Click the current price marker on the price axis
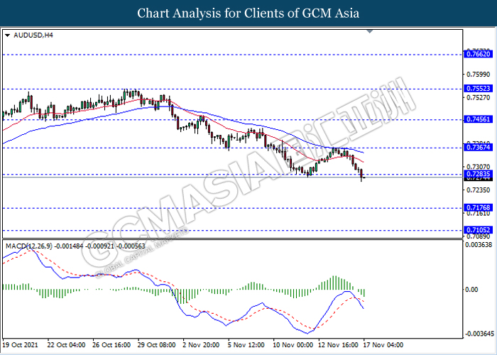 475,179
